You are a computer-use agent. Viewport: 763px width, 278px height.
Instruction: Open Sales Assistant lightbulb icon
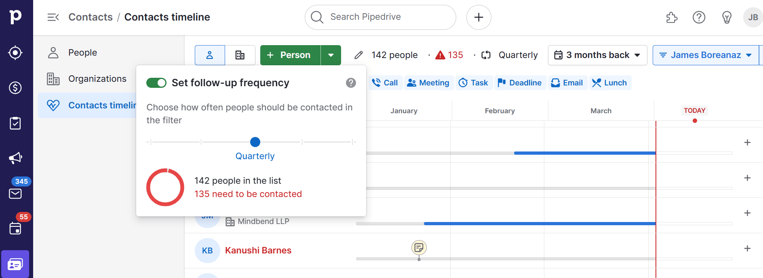(727, 17)
